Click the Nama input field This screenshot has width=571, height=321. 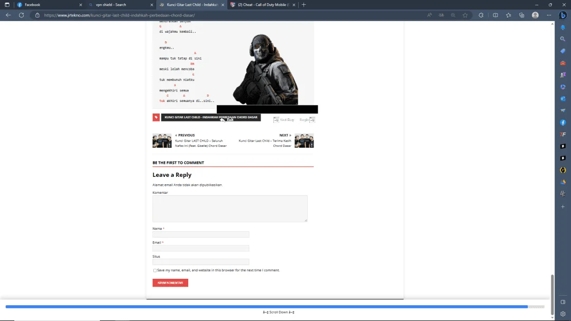(201, 234)
